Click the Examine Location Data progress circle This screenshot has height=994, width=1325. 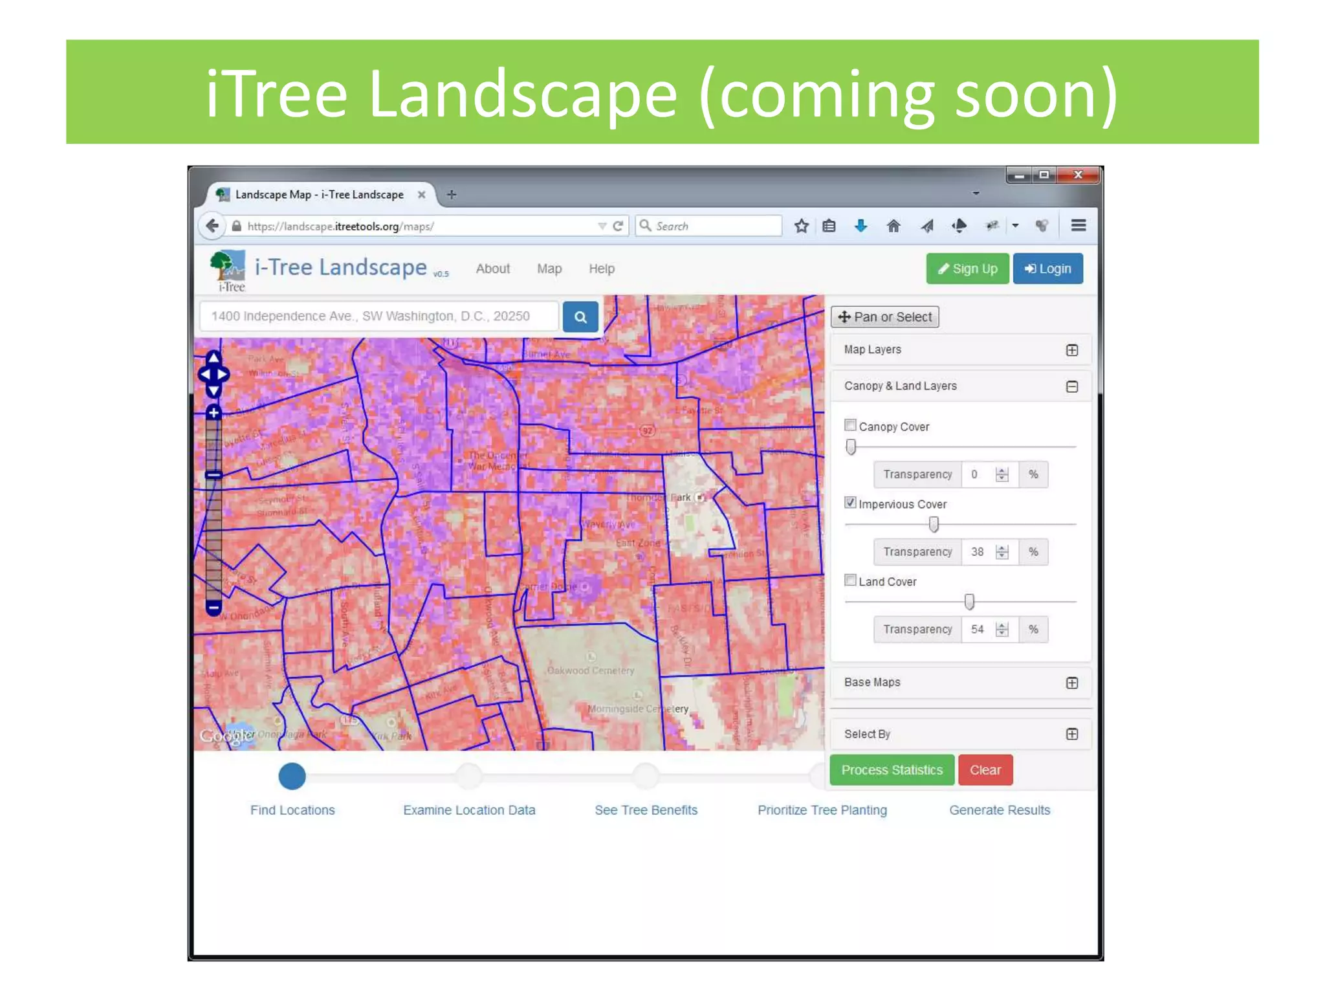(x=469, y=776)
